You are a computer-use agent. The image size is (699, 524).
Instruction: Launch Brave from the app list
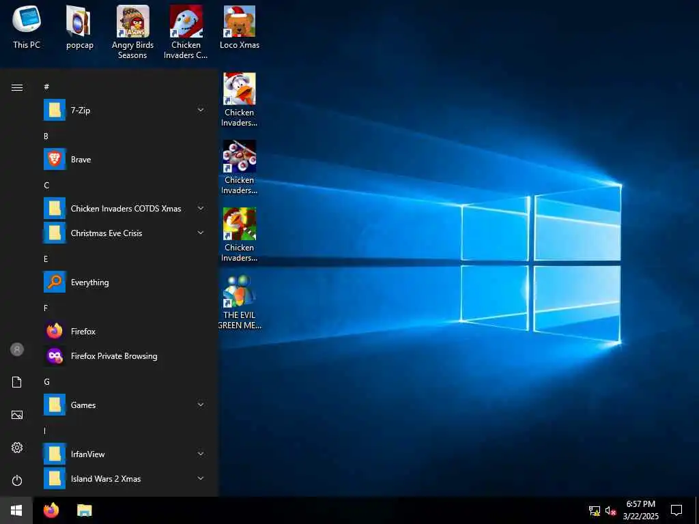tap(126, 160)
